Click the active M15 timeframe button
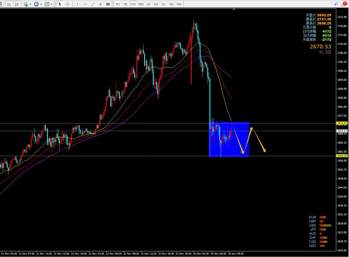This screenshot has width=349, height=257. pos(133,4)
